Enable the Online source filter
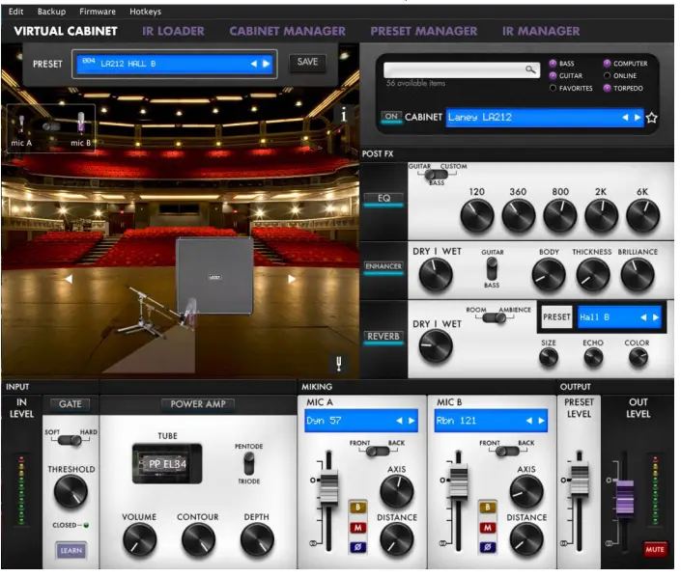 coord(607,76)
